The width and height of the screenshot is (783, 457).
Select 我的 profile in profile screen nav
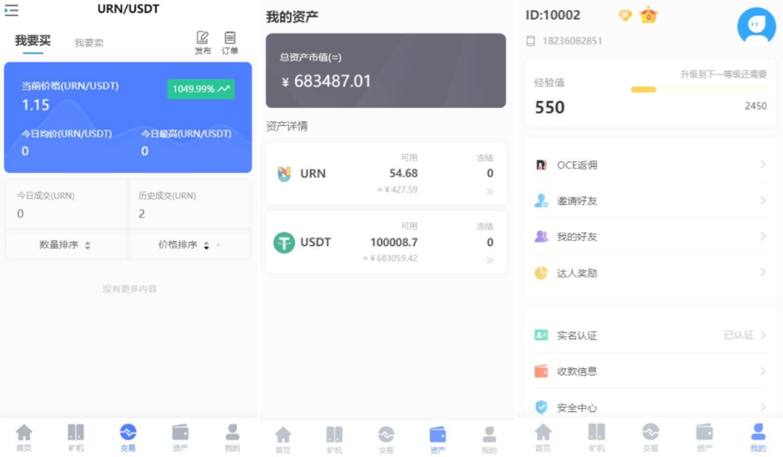758,438
